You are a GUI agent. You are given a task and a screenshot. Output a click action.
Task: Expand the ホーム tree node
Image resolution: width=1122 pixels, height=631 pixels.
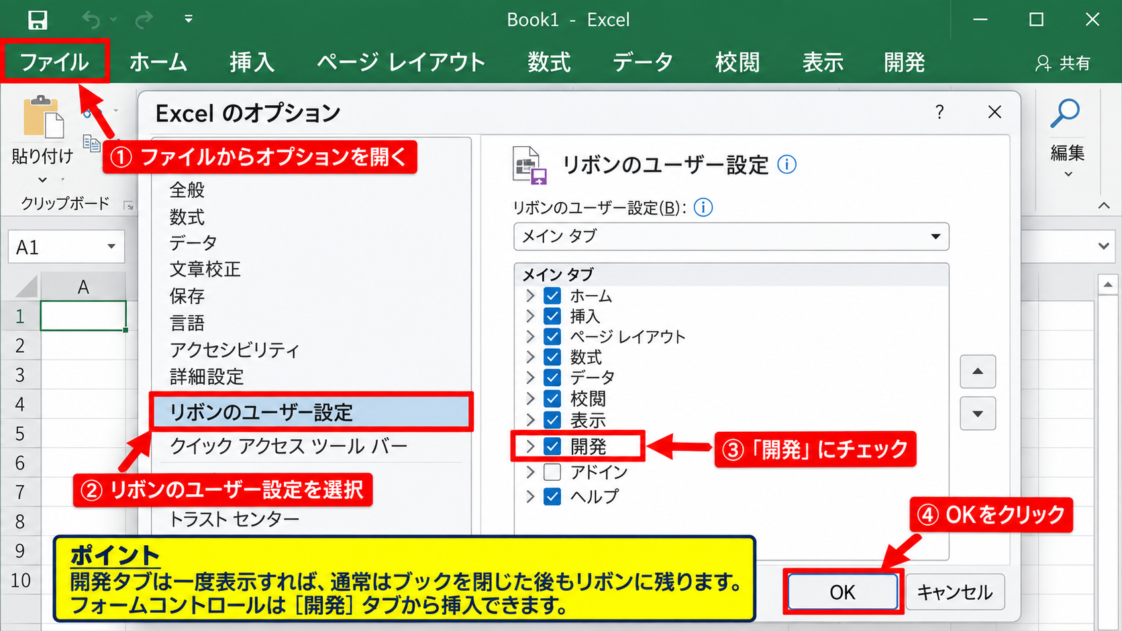click(x=530, y=296)
